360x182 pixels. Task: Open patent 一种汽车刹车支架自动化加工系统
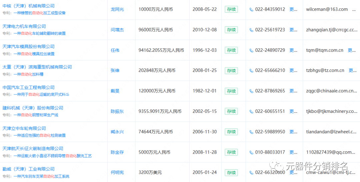(41, 176)
